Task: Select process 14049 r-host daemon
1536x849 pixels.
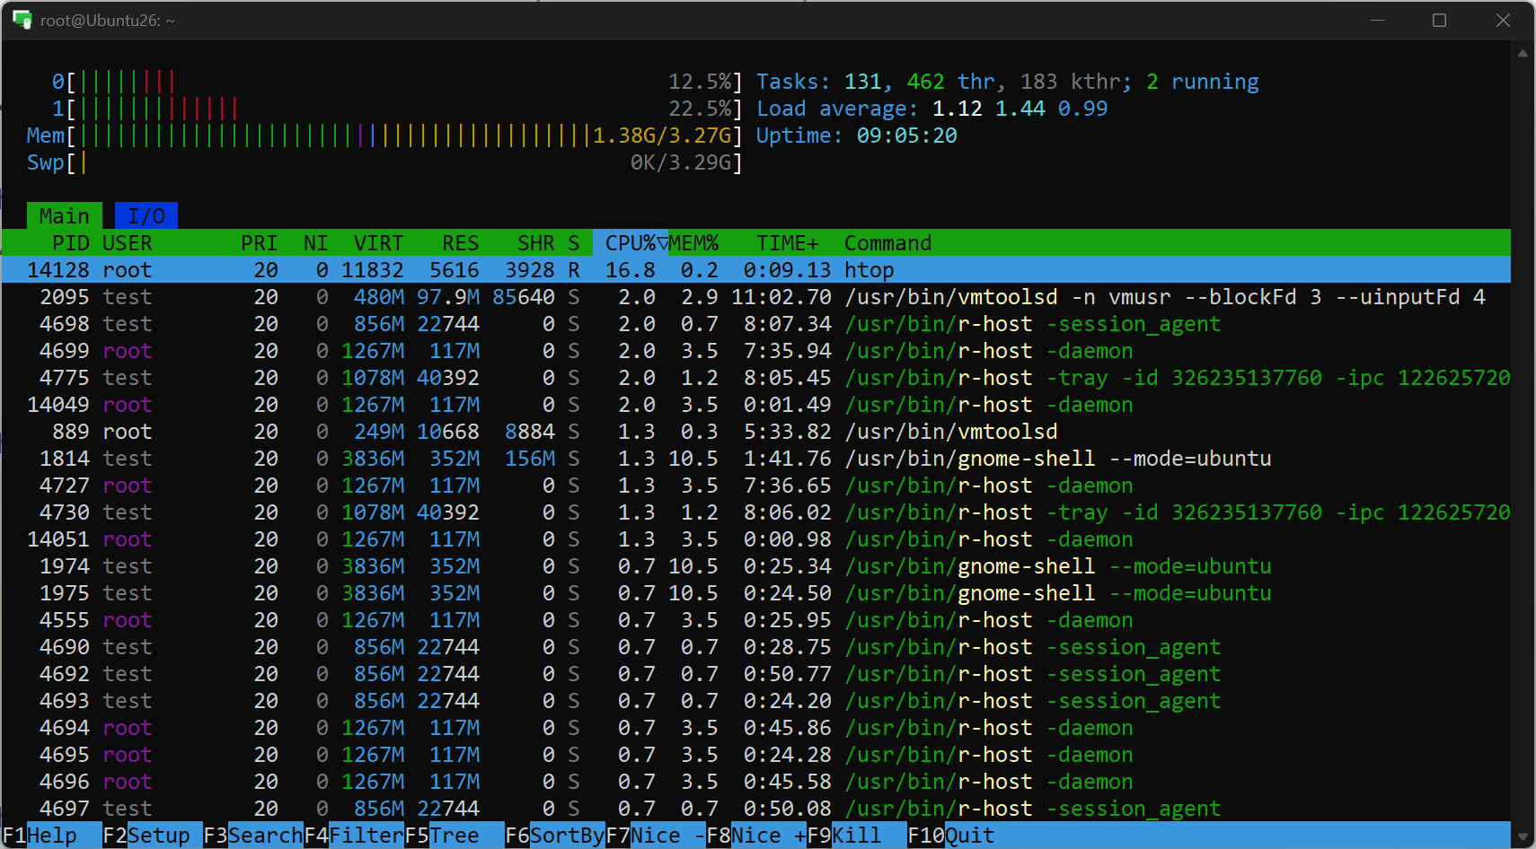Action: pos(755,405)
